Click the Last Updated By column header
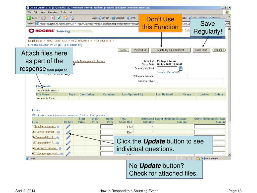This screenshot has height=193, width=257. [133, 94]
